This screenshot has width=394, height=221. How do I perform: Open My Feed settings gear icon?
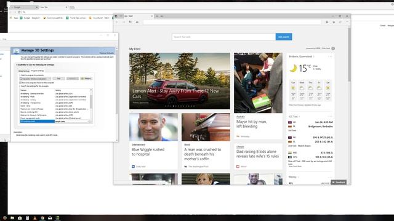pyautogui.click(x=333, y=48)
